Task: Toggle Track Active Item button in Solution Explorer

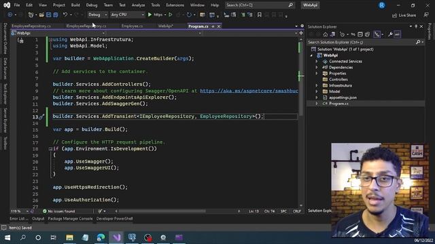Action: pyautogui.click(x=377, y=35)
